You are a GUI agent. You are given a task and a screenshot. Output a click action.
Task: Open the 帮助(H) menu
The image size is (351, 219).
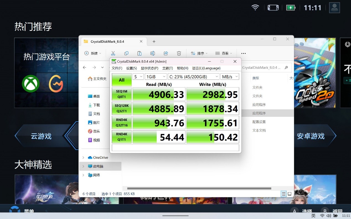(182, 68)
